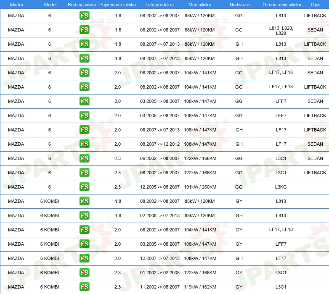Screen dimensions: 329x294
Task: Click LFF7 engine code in 6 KOMBI row
Action: click(281, 244)
